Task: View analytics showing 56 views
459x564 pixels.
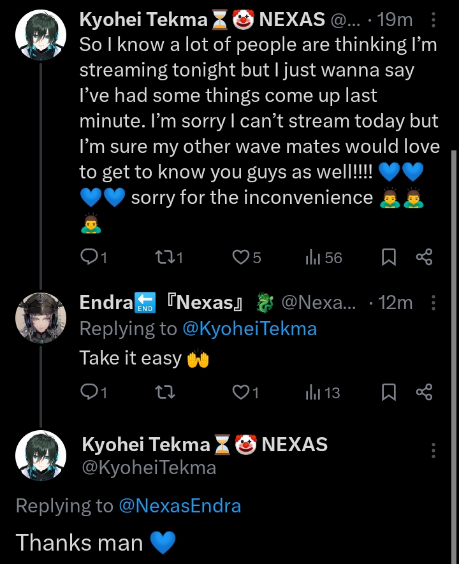Action: tap(324, 257)
